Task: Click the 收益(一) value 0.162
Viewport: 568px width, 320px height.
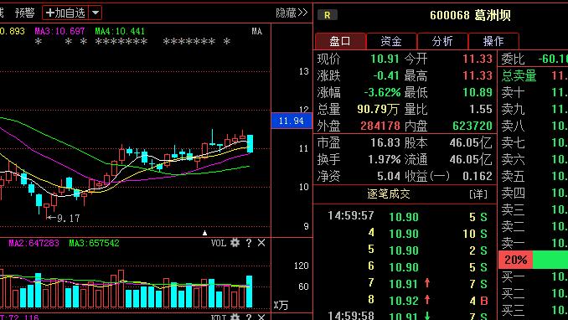Action: tap(478, 176)
